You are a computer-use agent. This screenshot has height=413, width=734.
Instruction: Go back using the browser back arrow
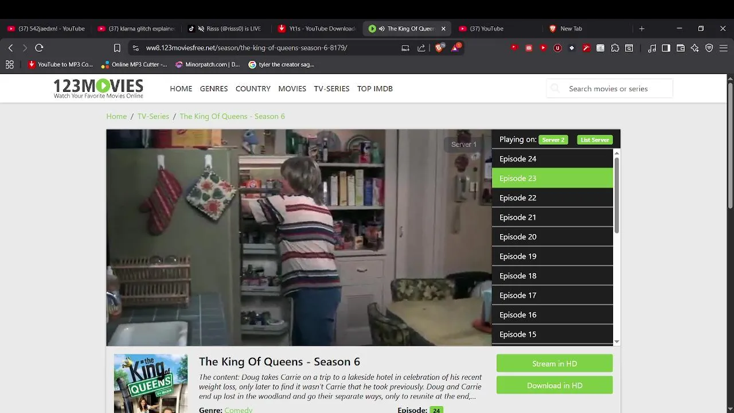[10, 48]
